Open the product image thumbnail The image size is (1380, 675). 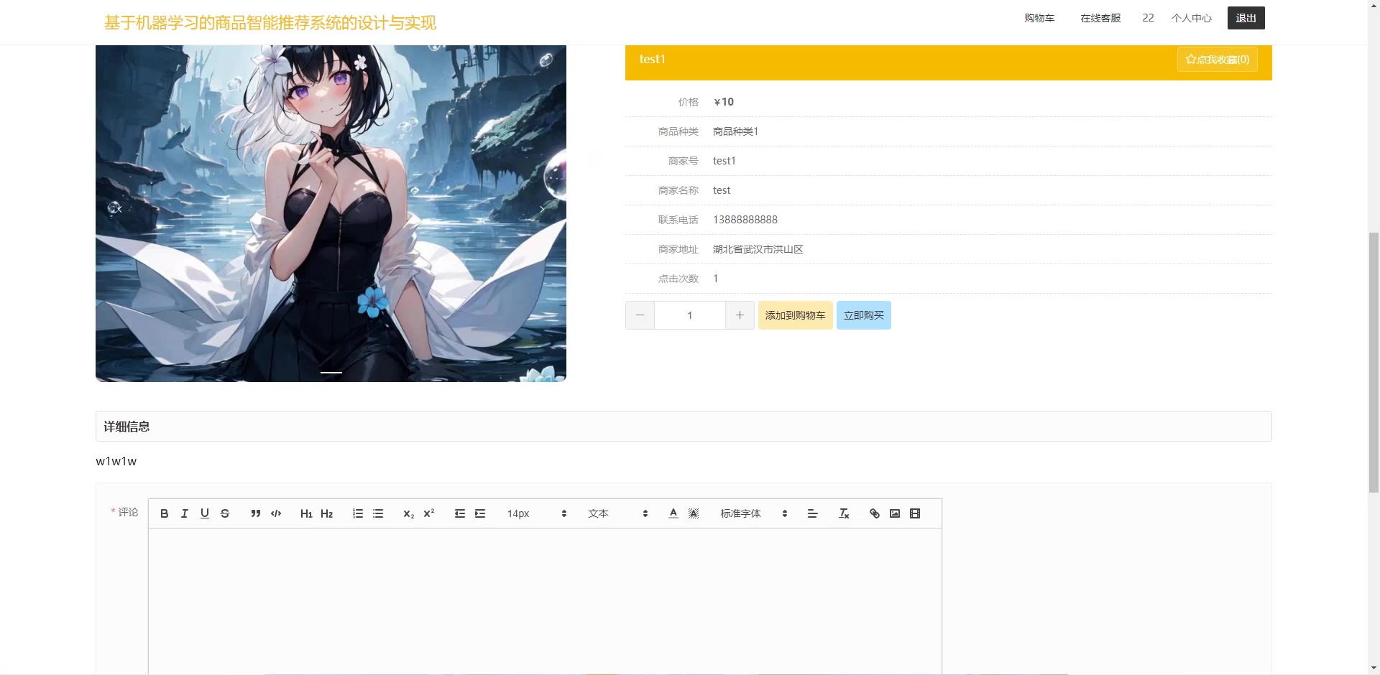tap(331, 213)
